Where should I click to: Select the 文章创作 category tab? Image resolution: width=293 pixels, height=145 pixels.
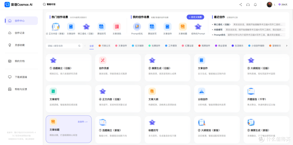tap(121, 46)
